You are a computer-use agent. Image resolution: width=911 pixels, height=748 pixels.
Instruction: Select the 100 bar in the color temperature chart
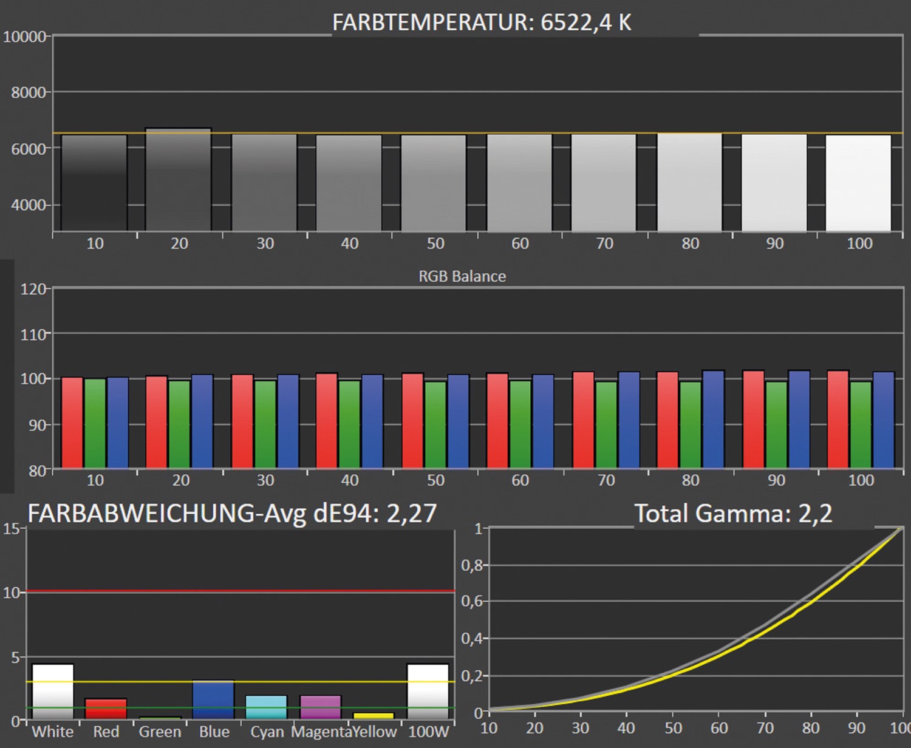pyautogui.click(x=858, y=183)
